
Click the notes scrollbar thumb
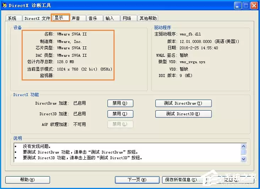pos(243,152)
